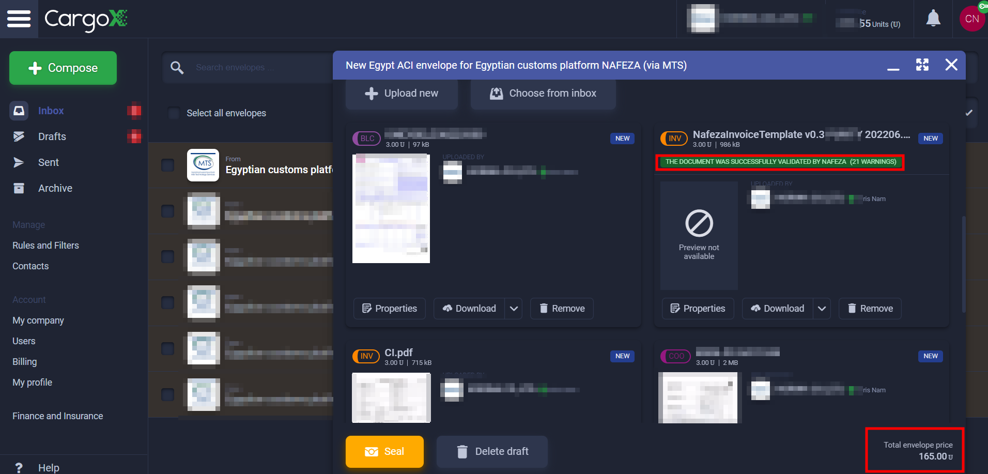Click the INV badge of NafezaInvoiceTemplate
Image resolution: width=988 pixels, height=474 pixels.
(x=674, y=139)
